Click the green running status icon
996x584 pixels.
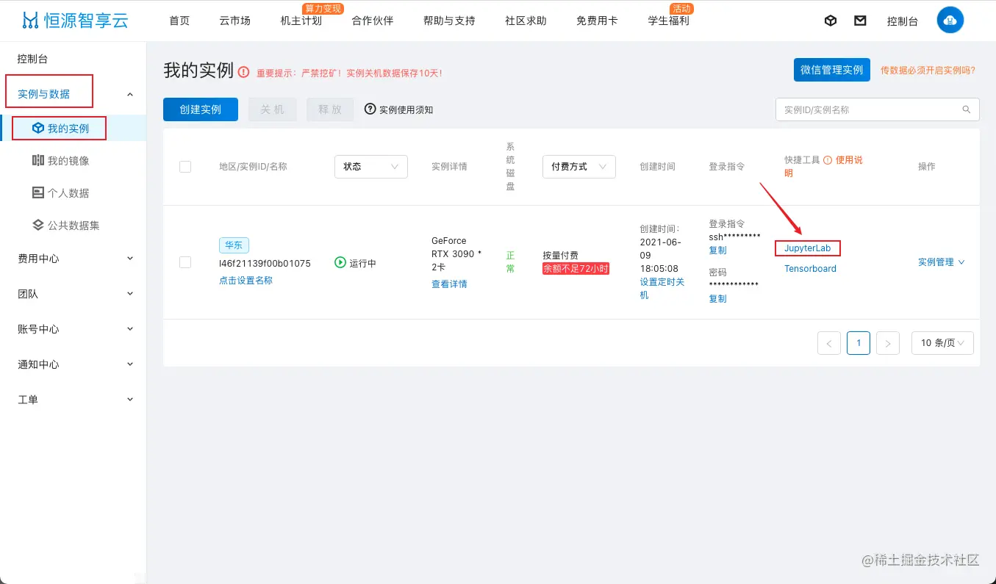[340, 262]
